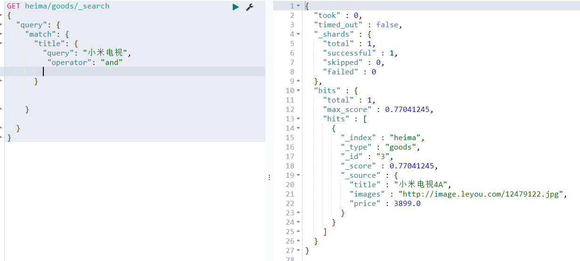Image resolution: width=580 pixels, height=261 pixels.
Task: Fold arrow beside closing brace at line 24
Action: (298, 222)
